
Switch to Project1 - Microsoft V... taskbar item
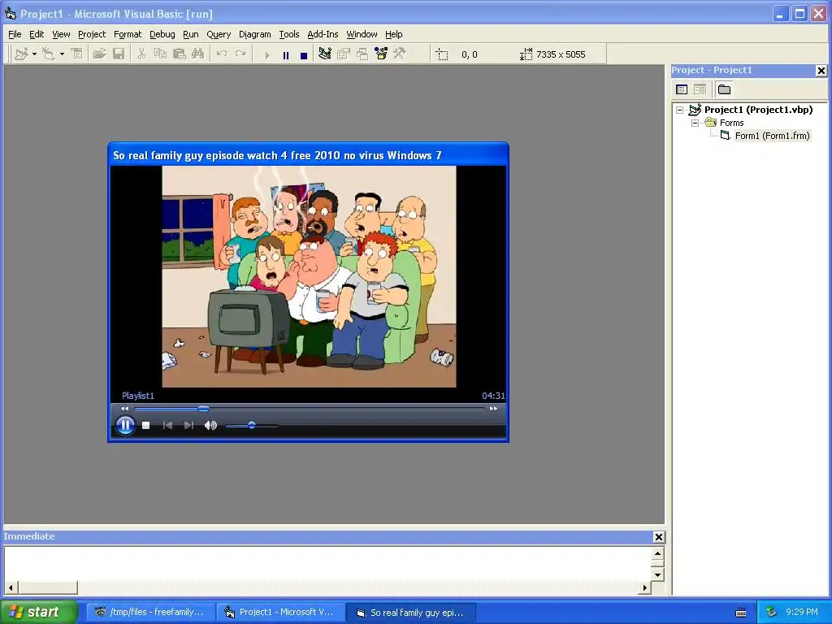(x=280, y=613)
